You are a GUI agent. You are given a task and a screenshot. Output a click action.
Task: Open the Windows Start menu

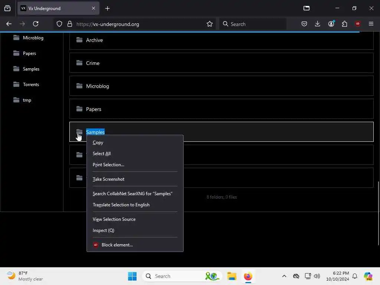pos(132,276)
